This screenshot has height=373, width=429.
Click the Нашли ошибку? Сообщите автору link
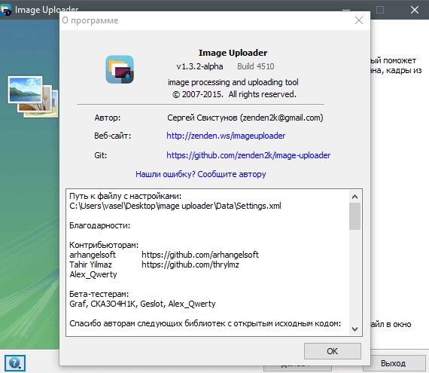point(200,174)
